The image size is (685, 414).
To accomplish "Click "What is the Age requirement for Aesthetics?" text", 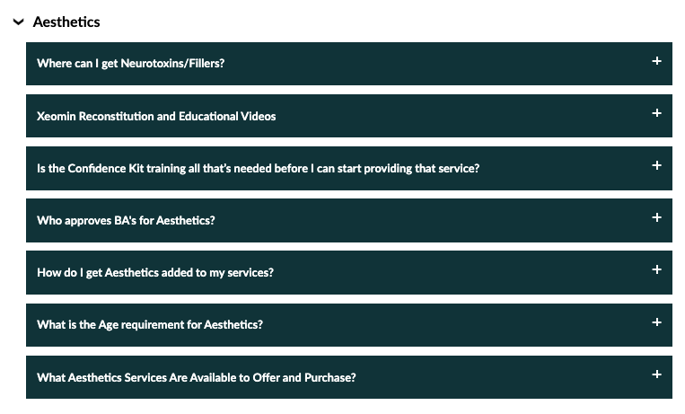I will pyautogui.click(x=149, y=325).
